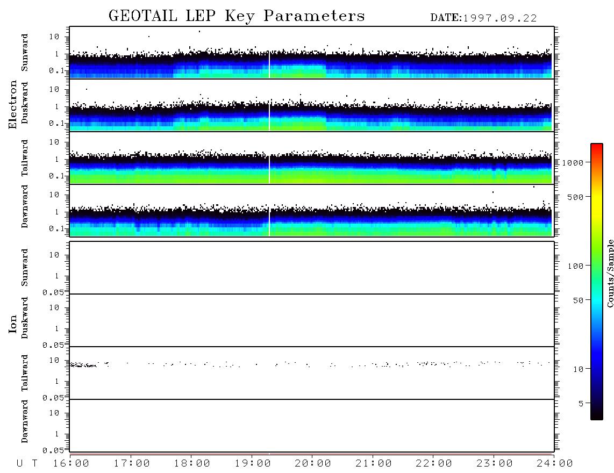
Task: Click the "Counts/Sample" color bar label
Action: click(610, 273)
